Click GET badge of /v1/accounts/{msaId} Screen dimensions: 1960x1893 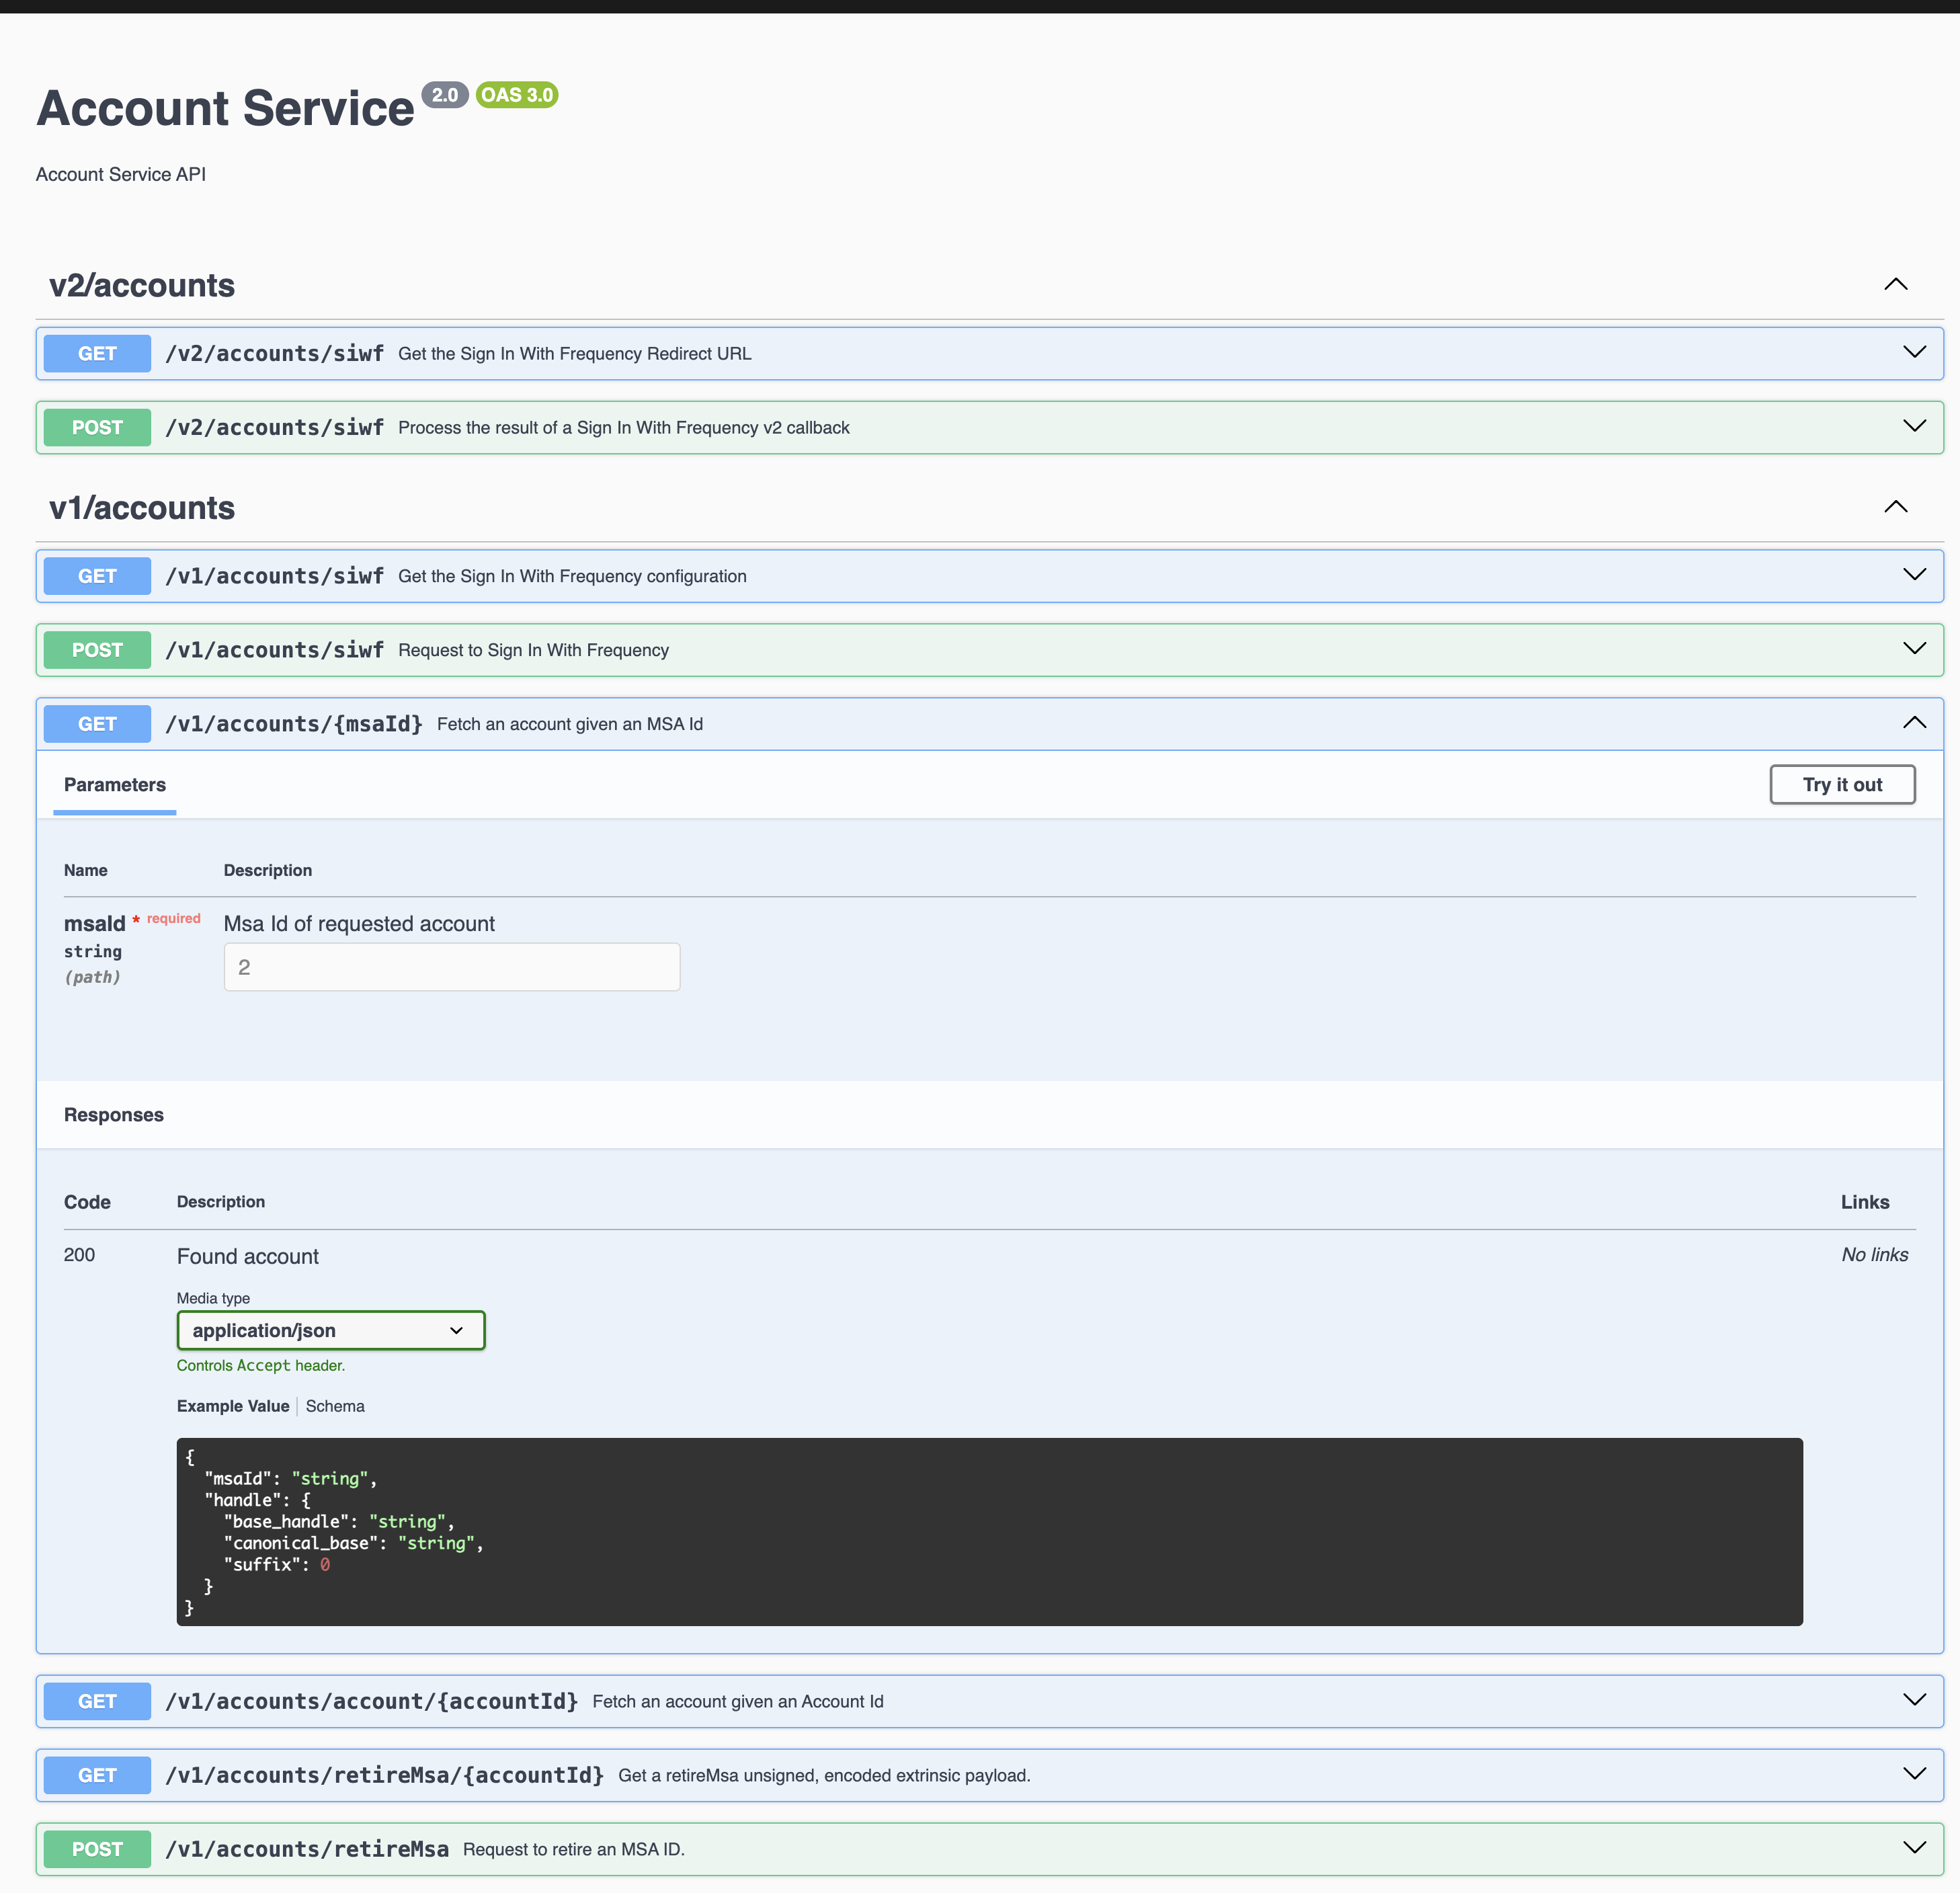click(x=97, y=724)
